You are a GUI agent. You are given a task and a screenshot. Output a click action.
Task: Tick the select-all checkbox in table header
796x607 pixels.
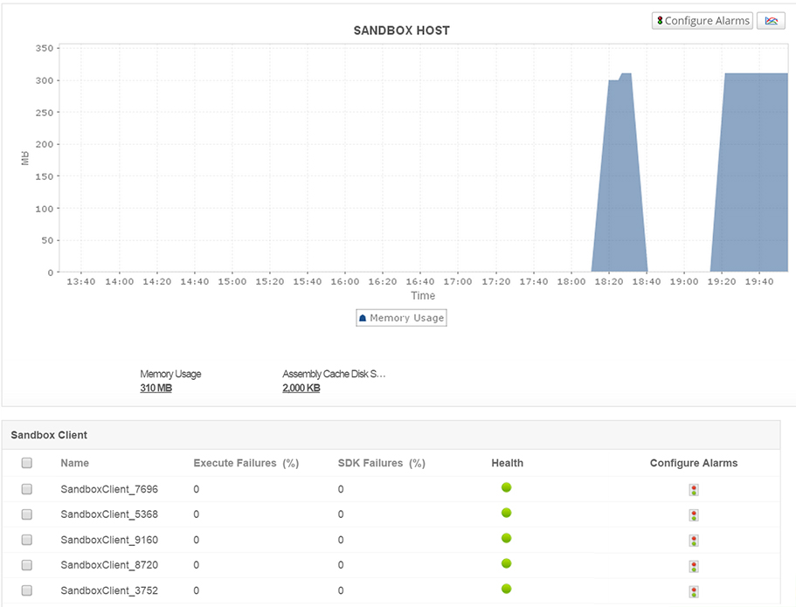27,463
